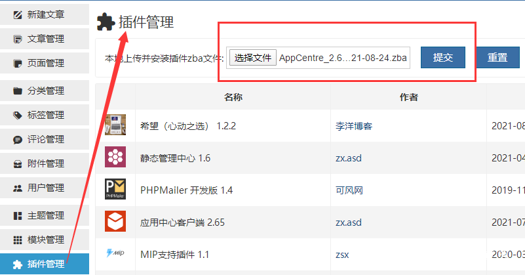
Task: Click the pencil icon beside 新建文章
Action: [18, 14]
